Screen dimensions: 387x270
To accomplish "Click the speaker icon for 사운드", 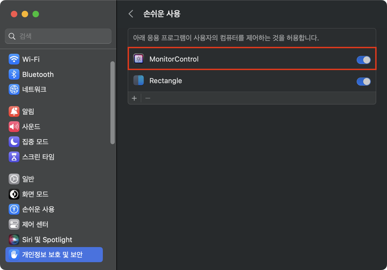I will (x=14, y=127).
